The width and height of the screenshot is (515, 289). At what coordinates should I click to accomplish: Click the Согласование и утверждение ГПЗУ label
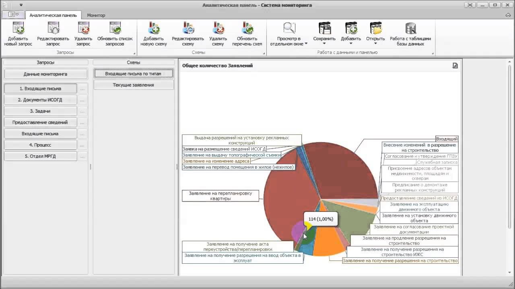click(x=421, y=156)
